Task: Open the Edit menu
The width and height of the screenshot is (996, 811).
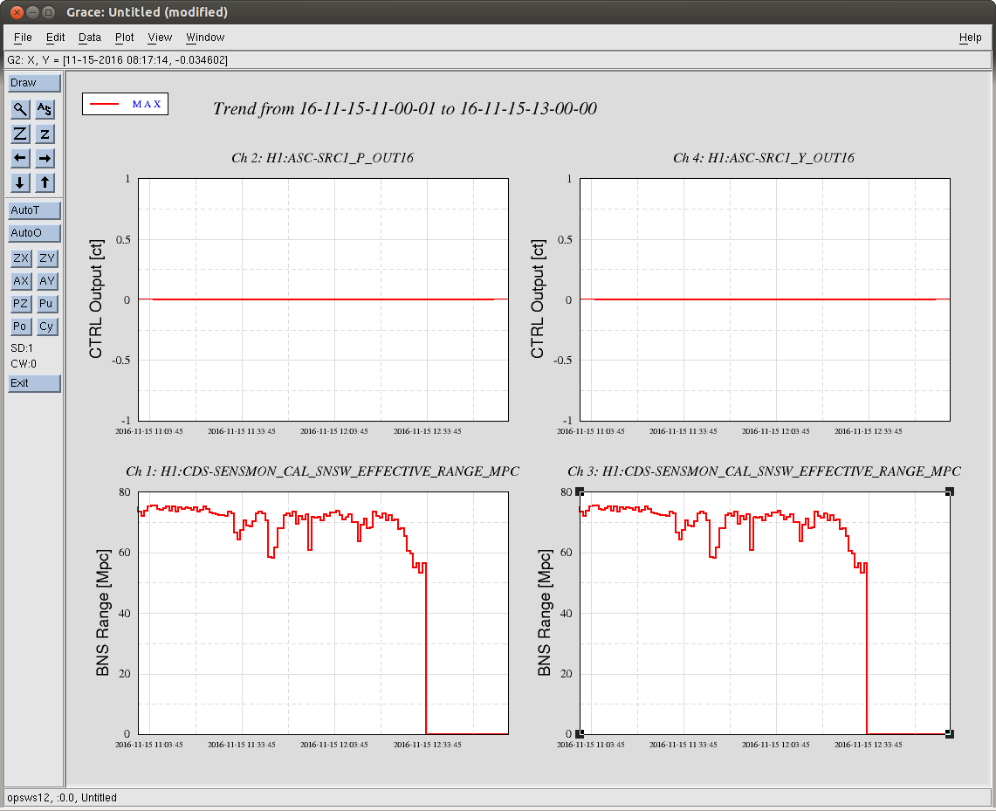Action: coord(55,38)
